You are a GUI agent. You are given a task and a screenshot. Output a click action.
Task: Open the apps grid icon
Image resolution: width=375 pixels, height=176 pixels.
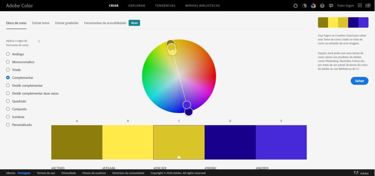pos(360,5)
